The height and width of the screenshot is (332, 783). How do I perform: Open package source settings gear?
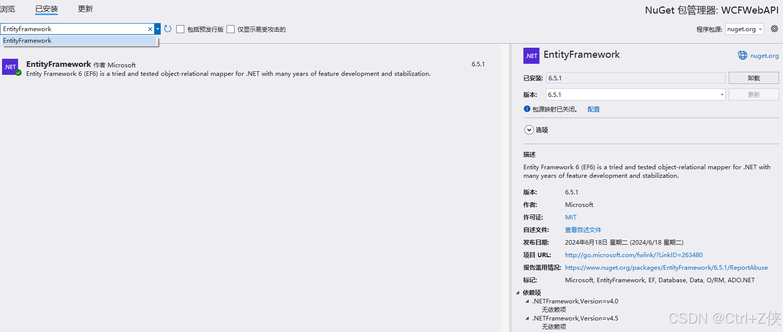(774, 29)
